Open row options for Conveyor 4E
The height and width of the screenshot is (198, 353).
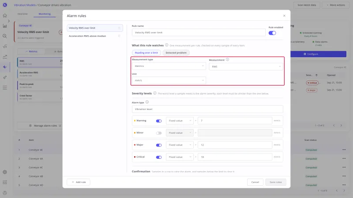point(344,150)
